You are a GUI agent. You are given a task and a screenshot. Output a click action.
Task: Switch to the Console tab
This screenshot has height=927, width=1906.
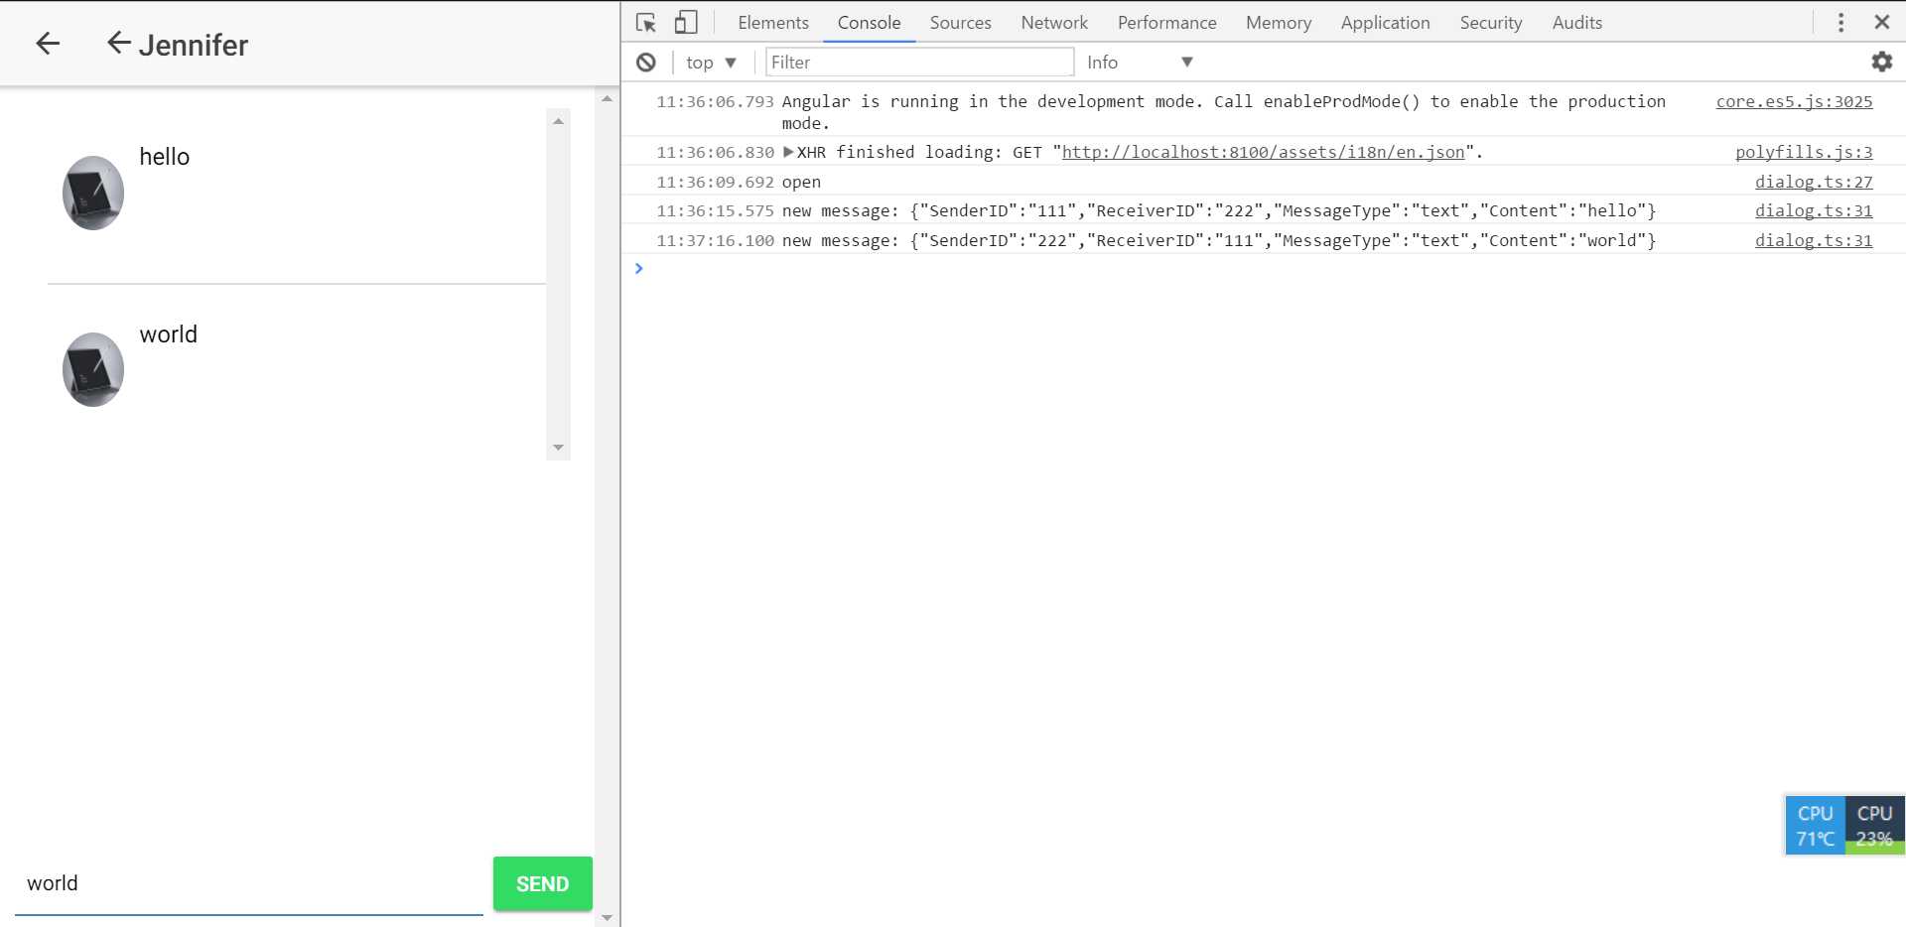click(x=869, y=22)
